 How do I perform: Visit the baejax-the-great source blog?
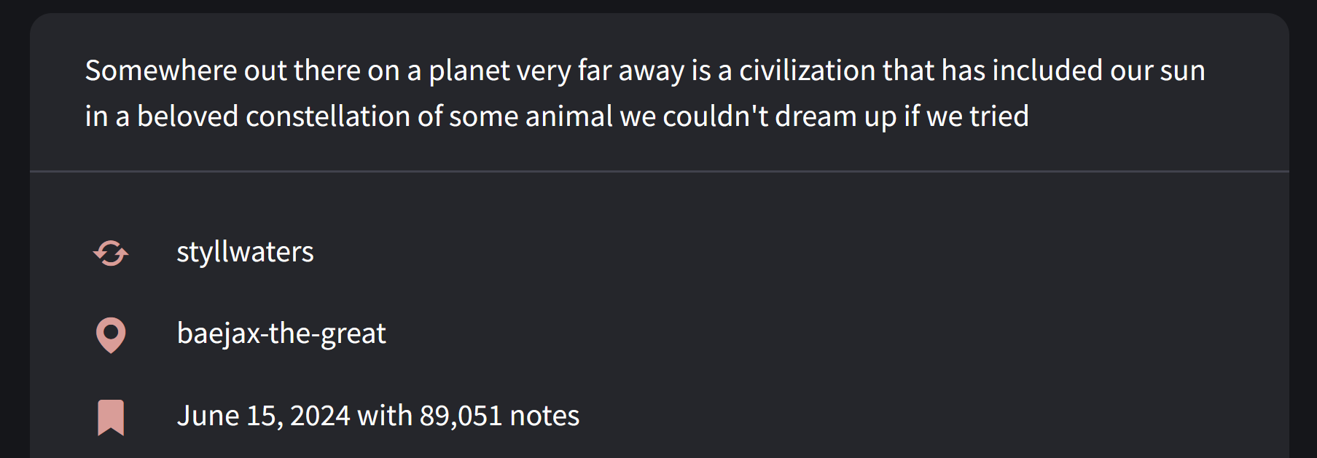pyautogui.click(x=281, y=333)
